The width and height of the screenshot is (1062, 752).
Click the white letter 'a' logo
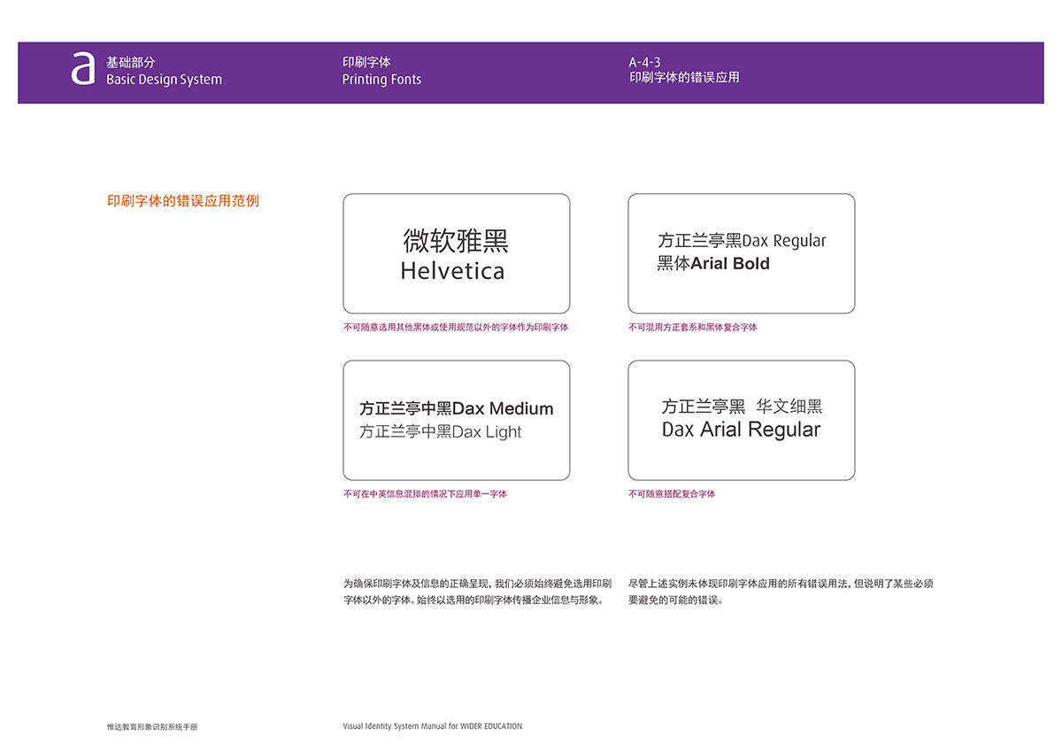point(82,68)
